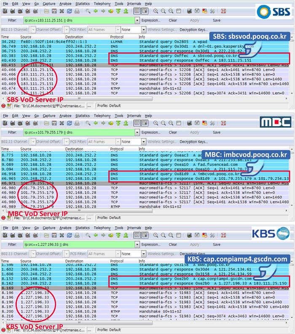The height and width of the screenshot is (334, 295).
Task: Open Internals menu in KBS window
Action: 134,228
